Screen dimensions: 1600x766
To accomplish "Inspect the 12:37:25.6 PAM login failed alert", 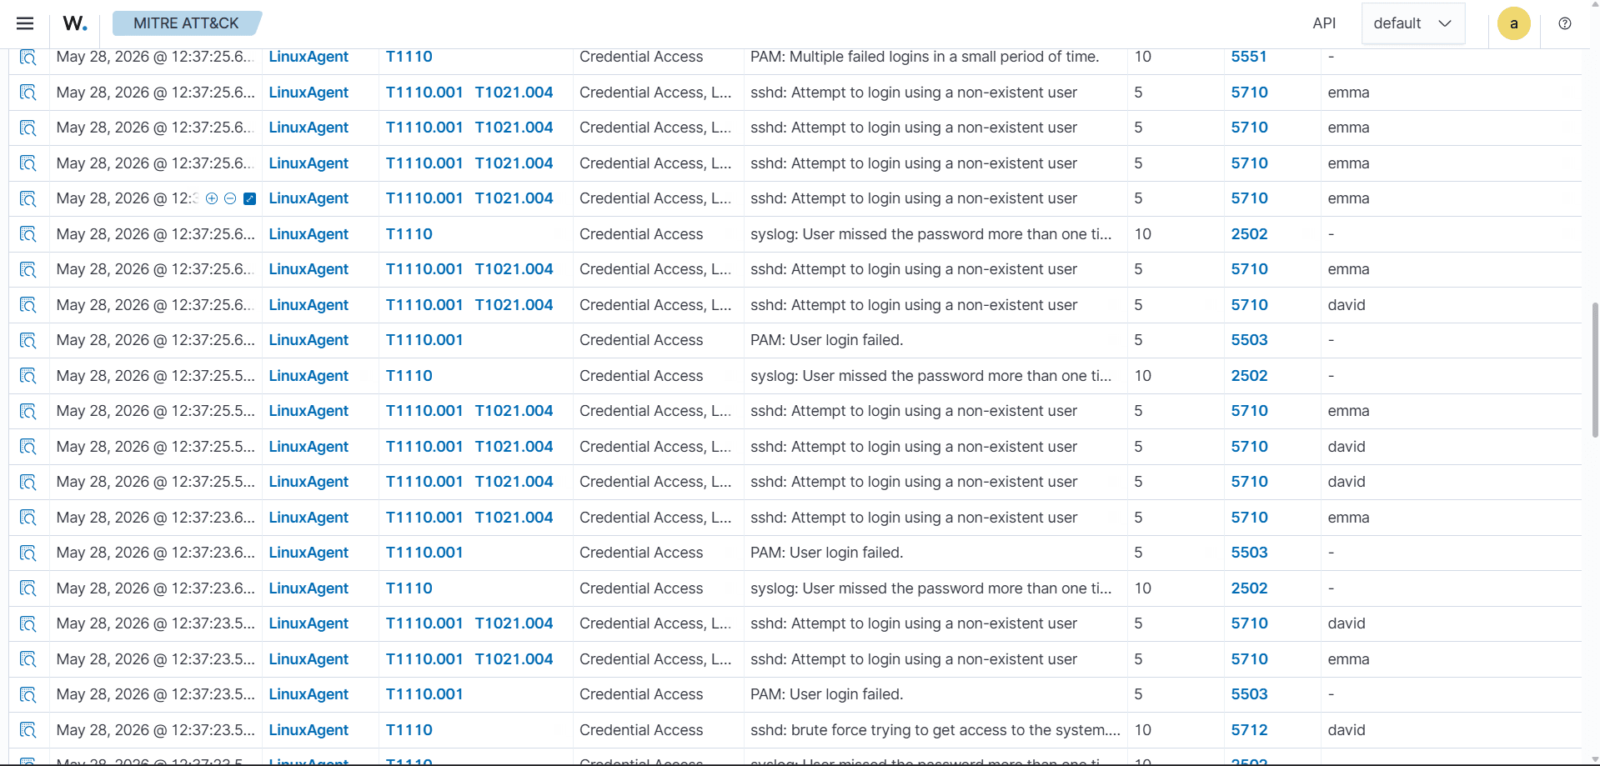I will click(28, 340).
